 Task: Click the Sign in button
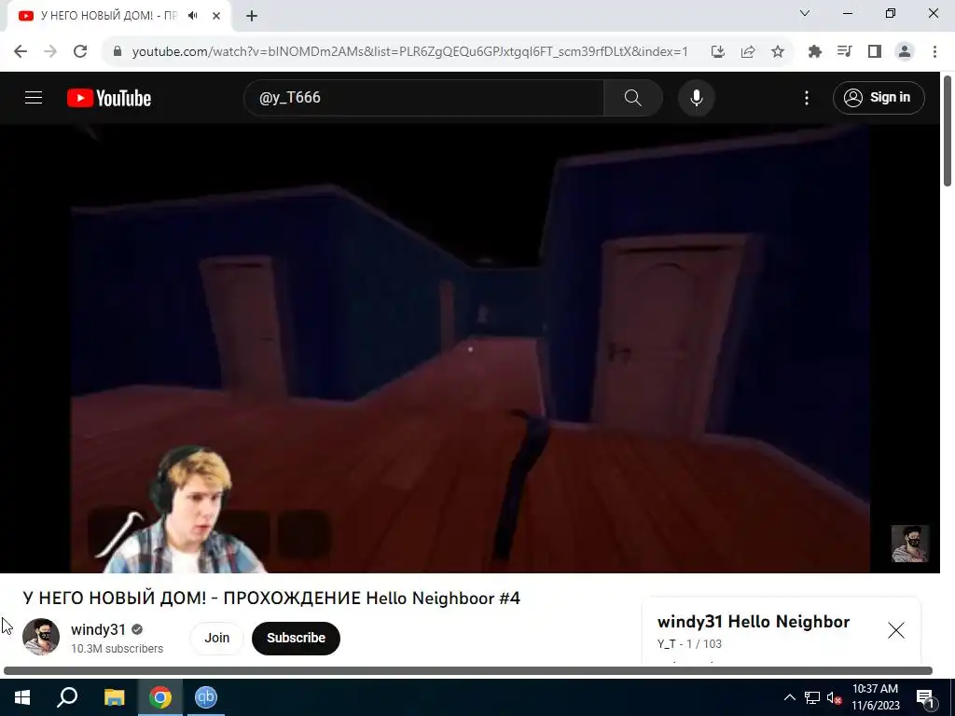[879, 97]
